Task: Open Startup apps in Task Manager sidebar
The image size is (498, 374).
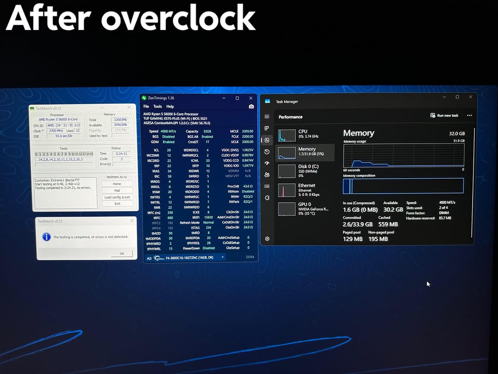Action: (x=267, y=163)
